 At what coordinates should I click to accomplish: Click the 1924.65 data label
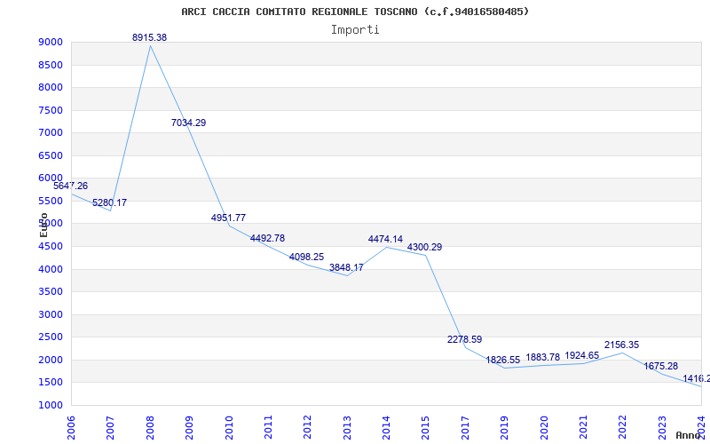pos(582,355)
